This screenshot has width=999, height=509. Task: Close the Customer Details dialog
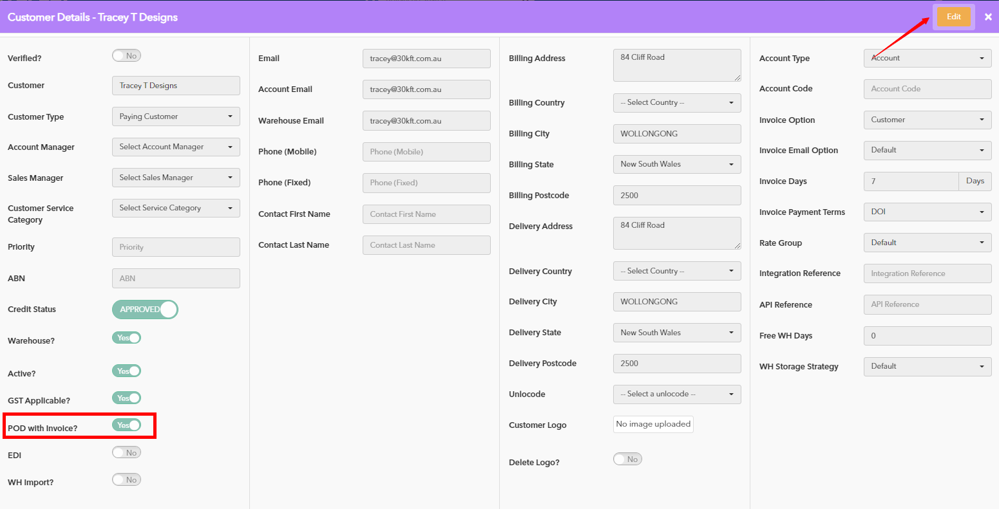point(988,17)
